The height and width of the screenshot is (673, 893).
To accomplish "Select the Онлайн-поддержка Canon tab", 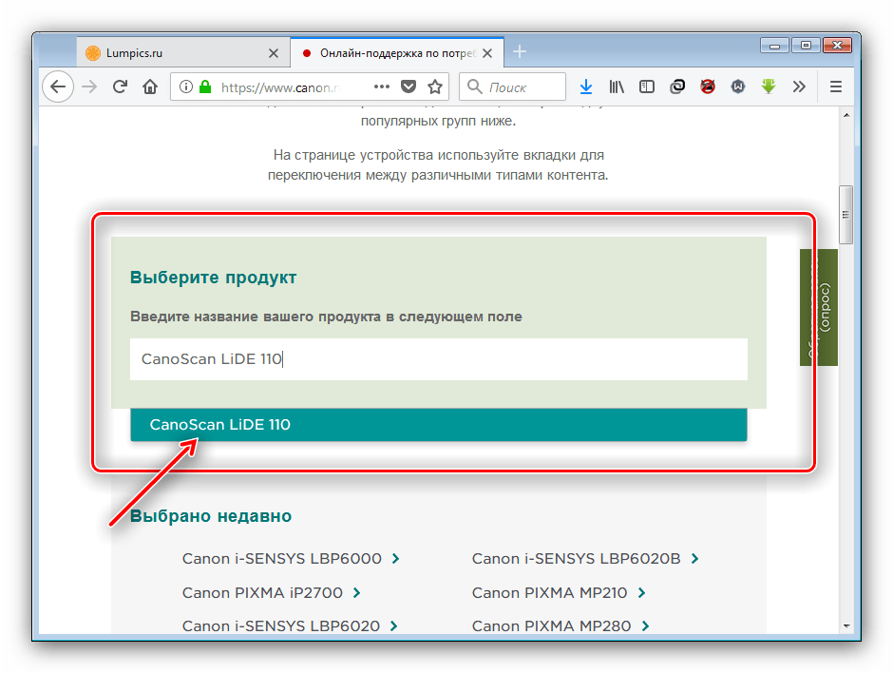I will (397, 53).
